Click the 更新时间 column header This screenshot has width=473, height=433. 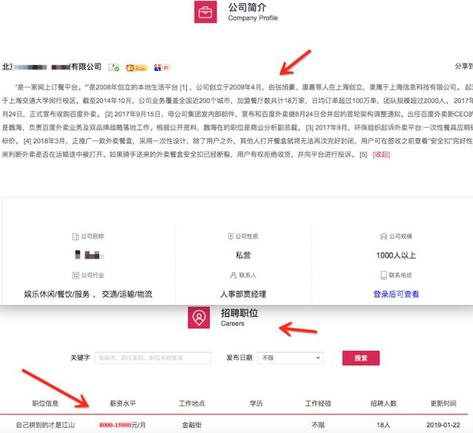point(443,403)
